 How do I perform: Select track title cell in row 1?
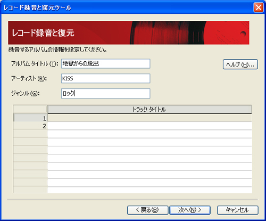click(149, 118)
